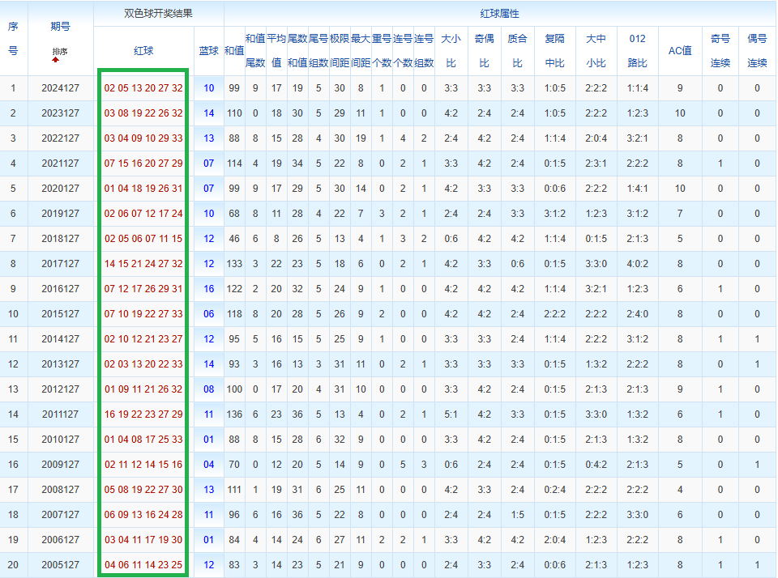The image size is (778, 578).
Task: Select issue number 2015127
Action: point(61,314)
